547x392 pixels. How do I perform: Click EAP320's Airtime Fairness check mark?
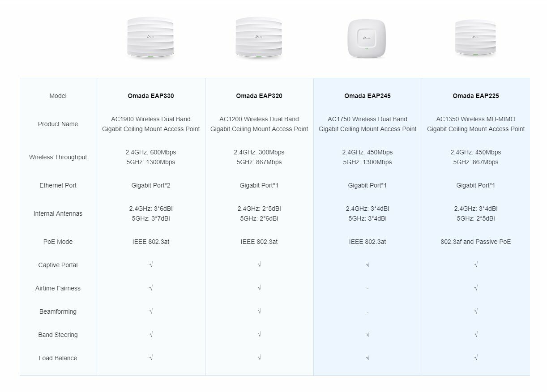(259, 288)
